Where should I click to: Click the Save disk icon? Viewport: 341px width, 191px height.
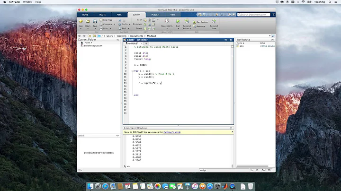95,21
